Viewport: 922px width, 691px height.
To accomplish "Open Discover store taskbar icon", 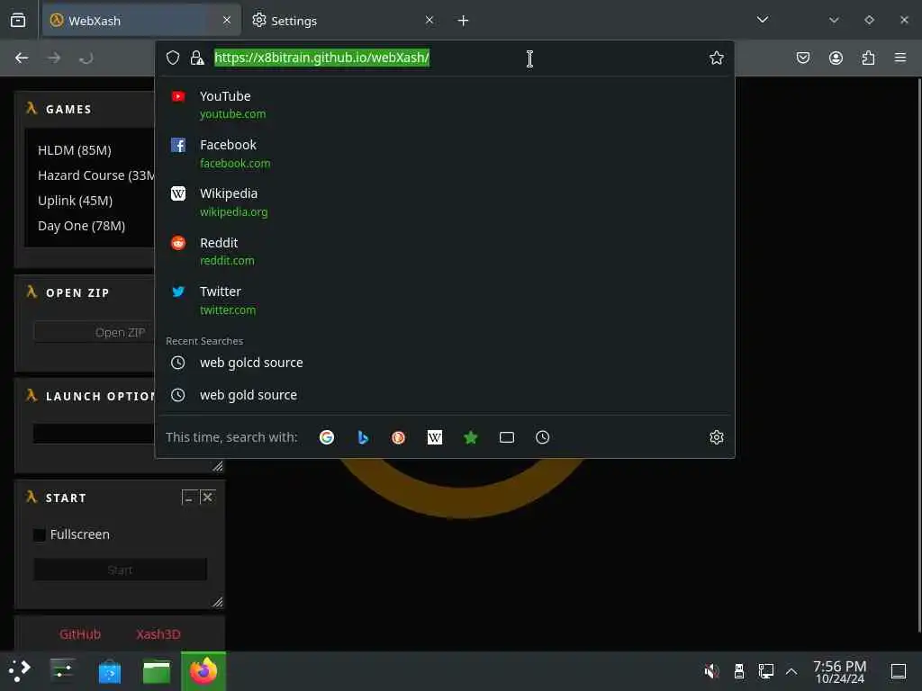I will (110, 671).
